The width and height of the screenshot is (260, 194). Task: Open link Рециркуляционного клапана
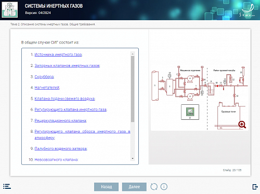tap(60, 120)
